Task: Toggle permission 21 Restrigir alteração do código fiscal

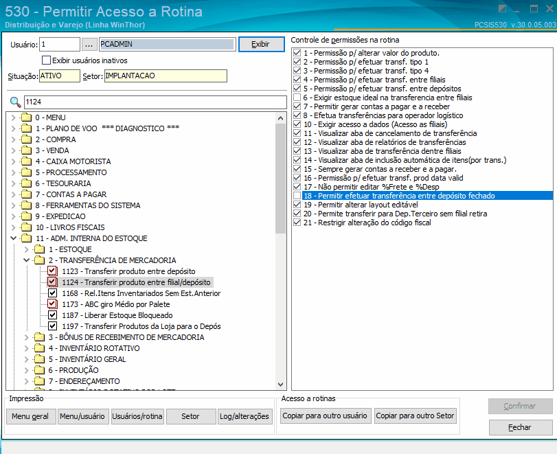Action: pyautogui.click(x=297, y=223)
